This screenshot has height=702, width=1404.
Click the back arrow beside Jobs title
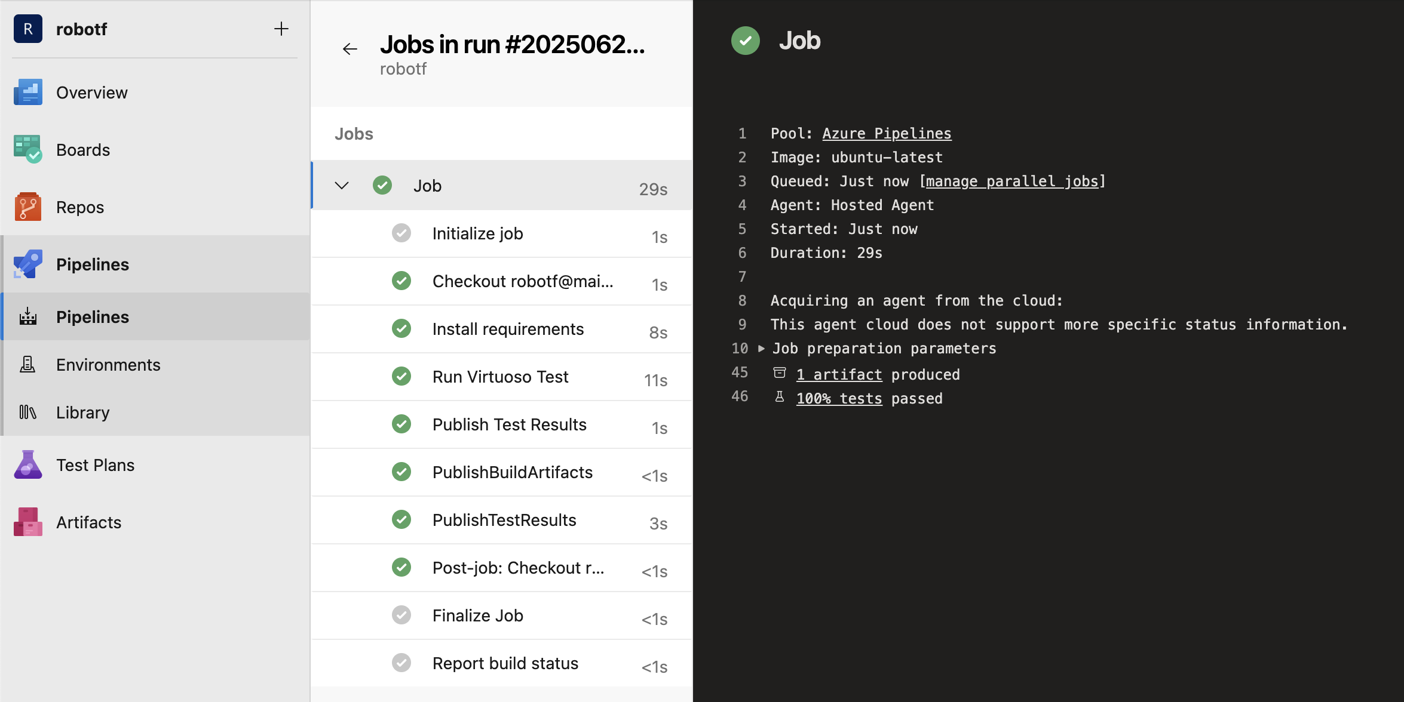coord(350,49)
